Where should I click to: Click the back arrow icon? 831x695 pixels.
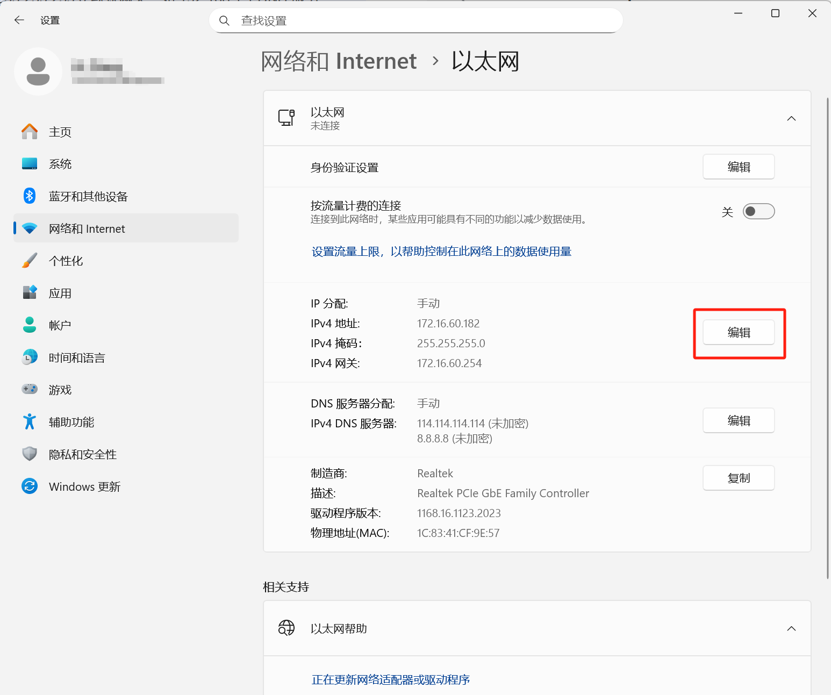point(19,20)
